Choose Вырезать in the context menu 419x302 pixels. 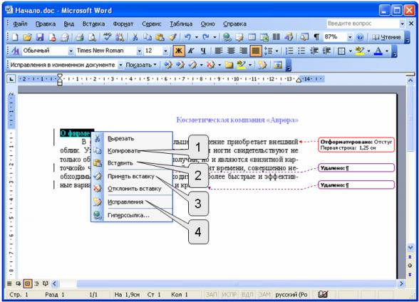132,138
